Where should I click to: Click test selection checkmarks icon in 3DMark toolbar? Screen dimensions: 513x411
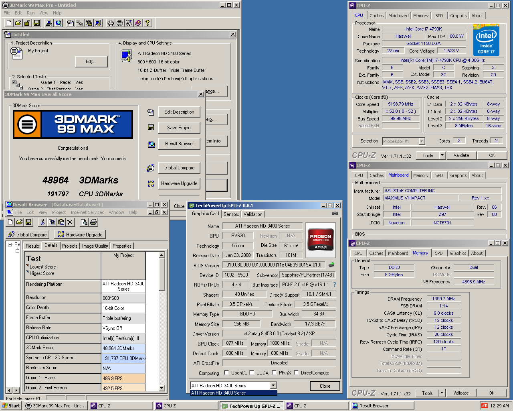coord(80,23)
